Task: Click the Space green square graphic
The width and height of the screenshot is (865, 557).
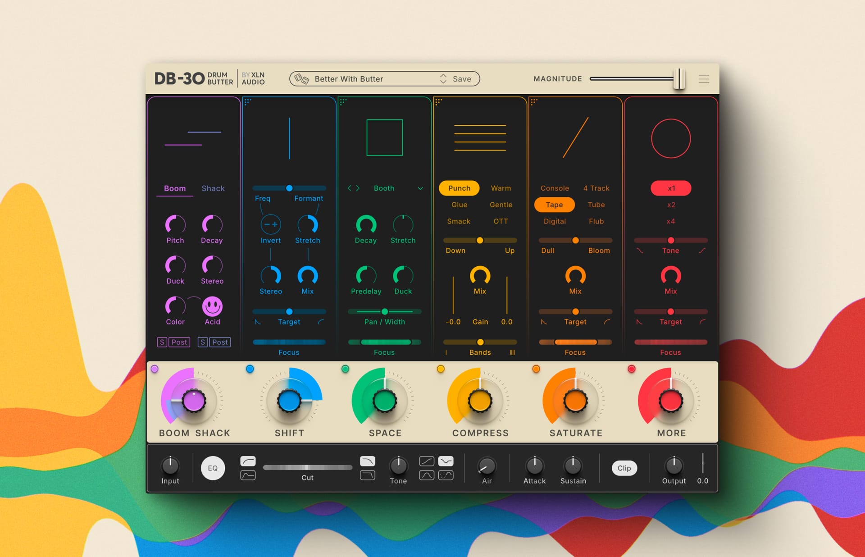Action: [384, 137]
